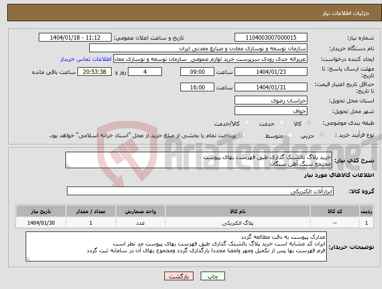Click the تعداد / مقدار column header
382x289 pixels.
coord(91,211)
